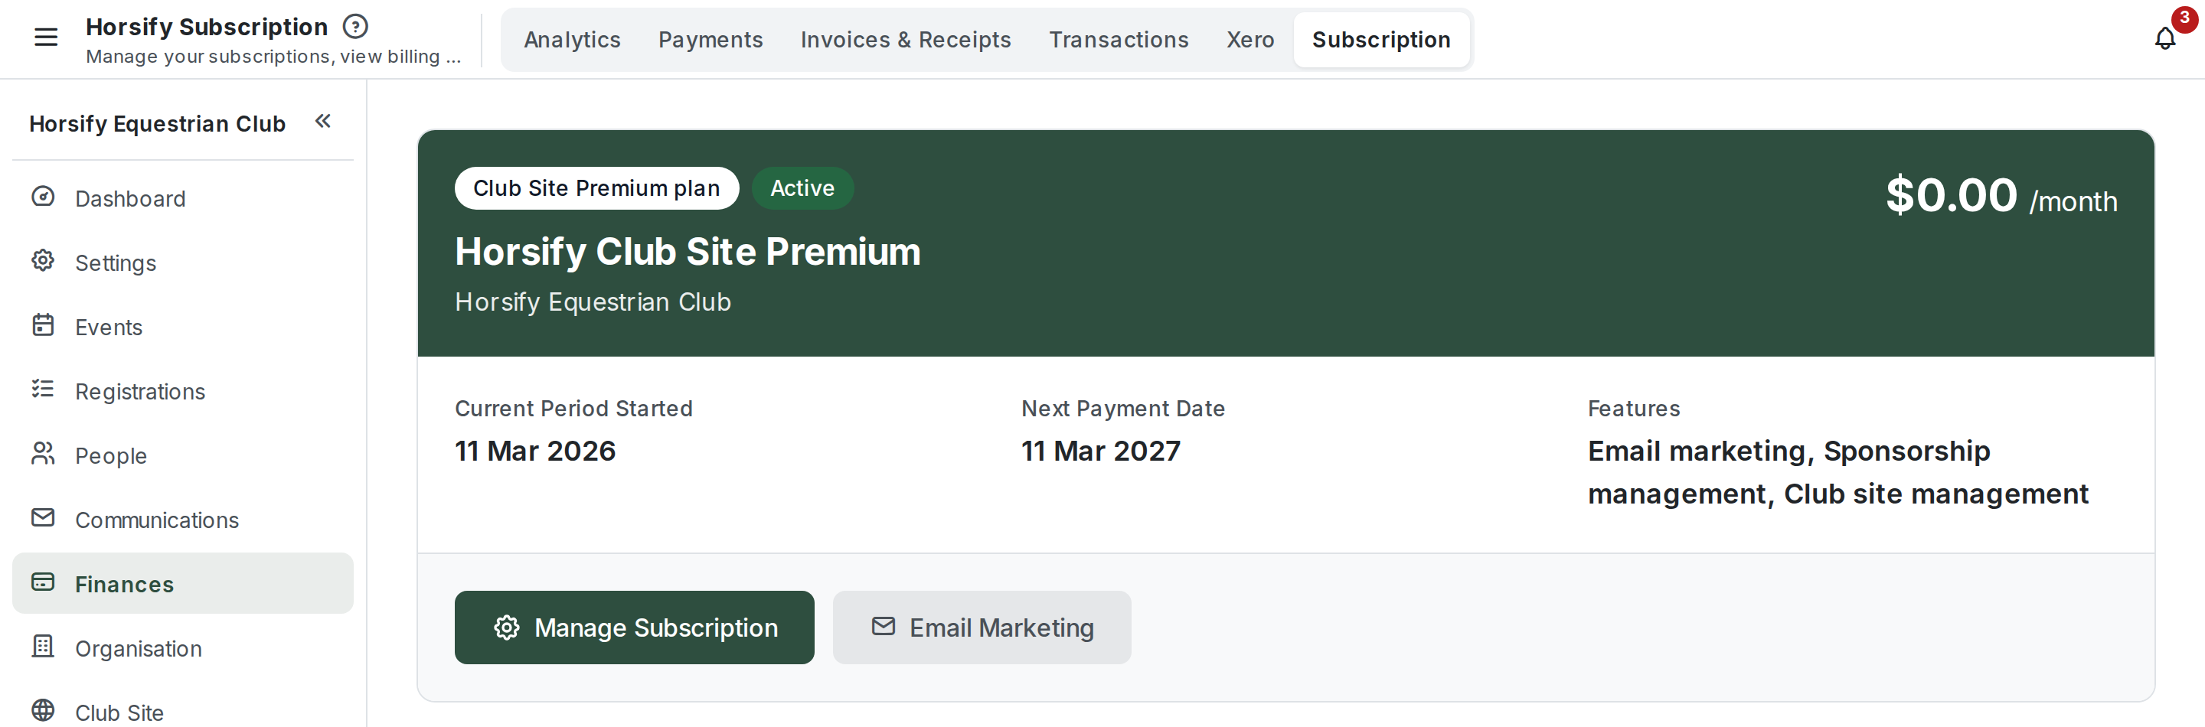The height and width of the screenshot is (727, 2205).
Task: Click the Current Period Started label
Action: coord(573,409)
